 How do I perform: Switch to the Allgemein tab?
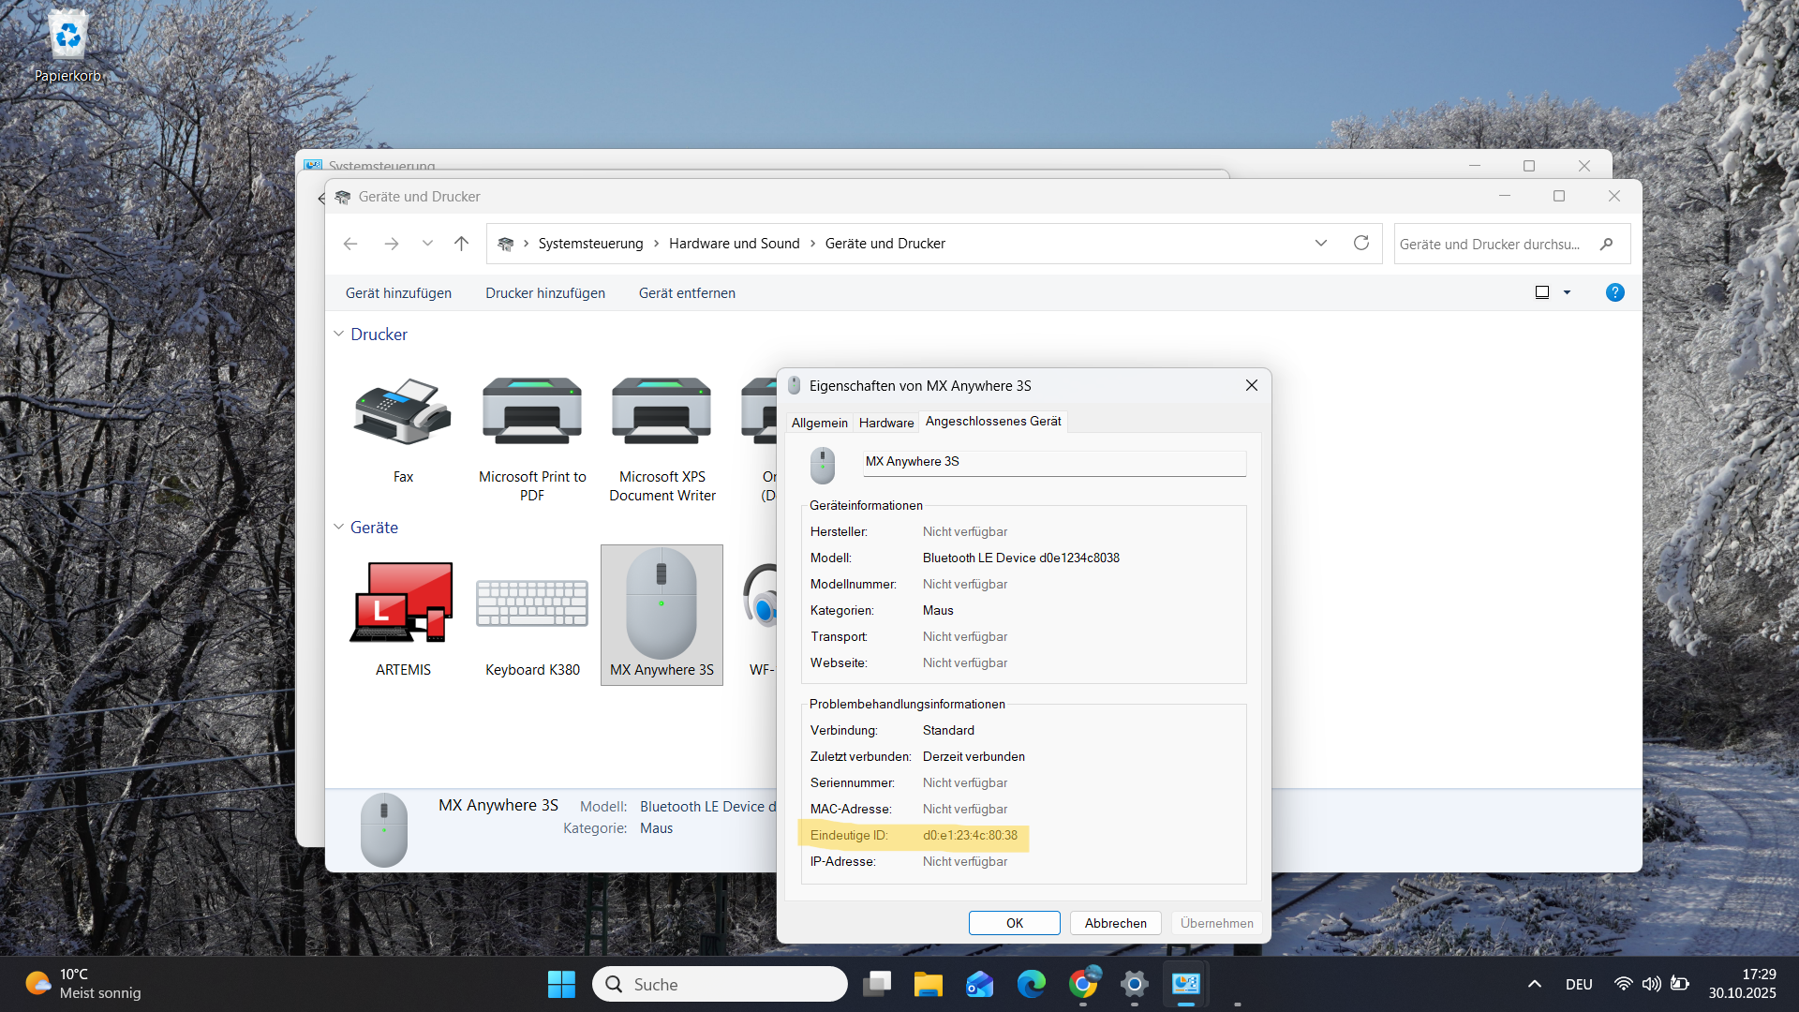(819, 423)
